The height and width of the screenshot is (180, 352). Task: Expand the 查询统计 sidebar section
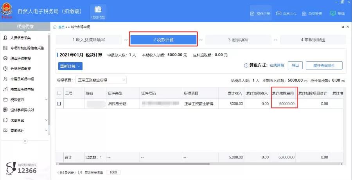tap(25, 130)
